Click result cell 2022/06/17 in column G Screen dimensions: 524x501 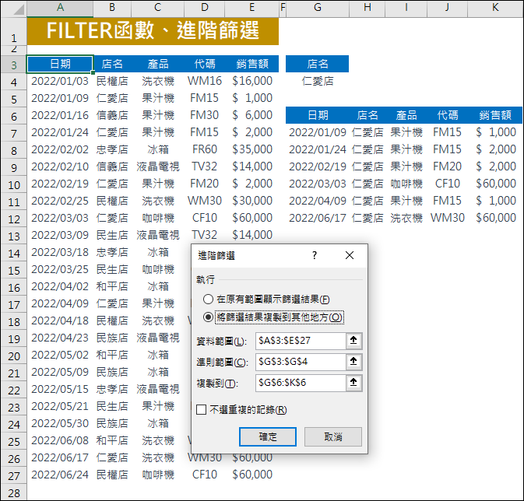pos(318,218)
